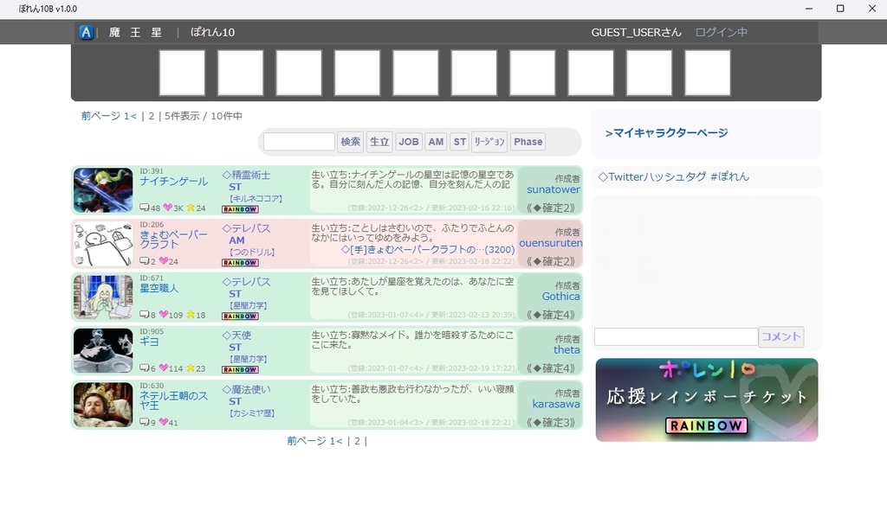The width and height of the screenshot is (887, 518).
Task: Click the RAINBOW label on the 応援レインボーチケット banner
Action: (x=706, y=425)
